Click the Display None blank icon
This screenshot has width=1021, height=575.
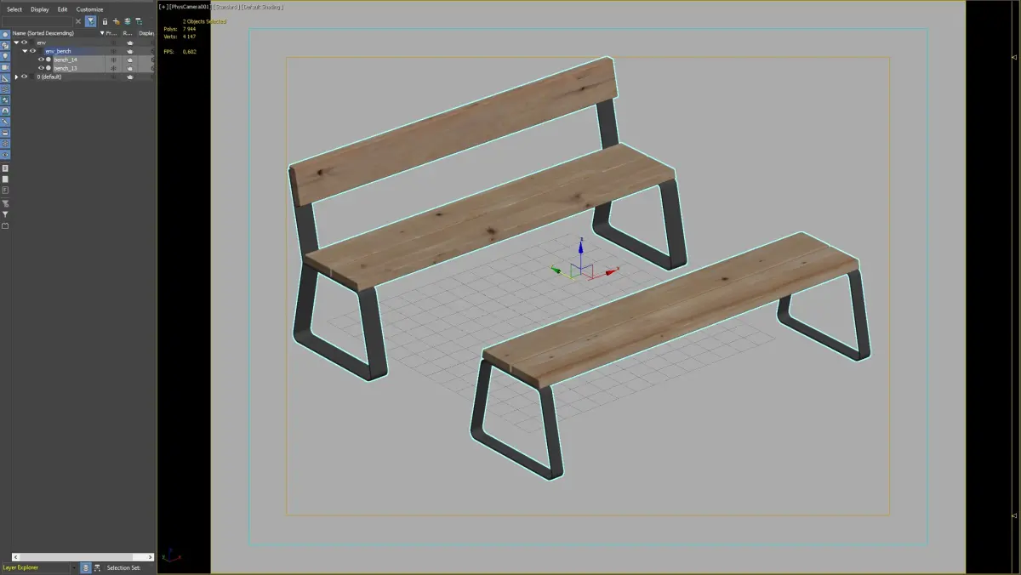click(x=5, y=179)
